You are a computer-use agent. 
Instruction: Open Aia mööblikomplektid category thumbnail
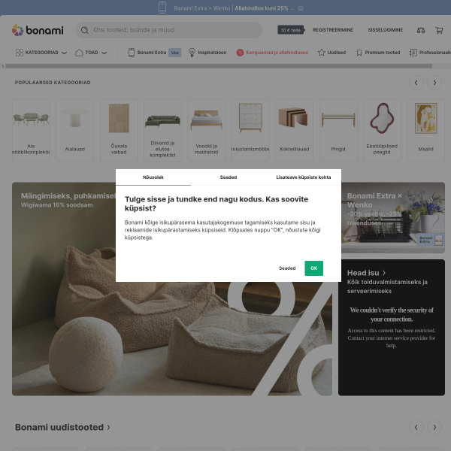click(x=31, y=130)
